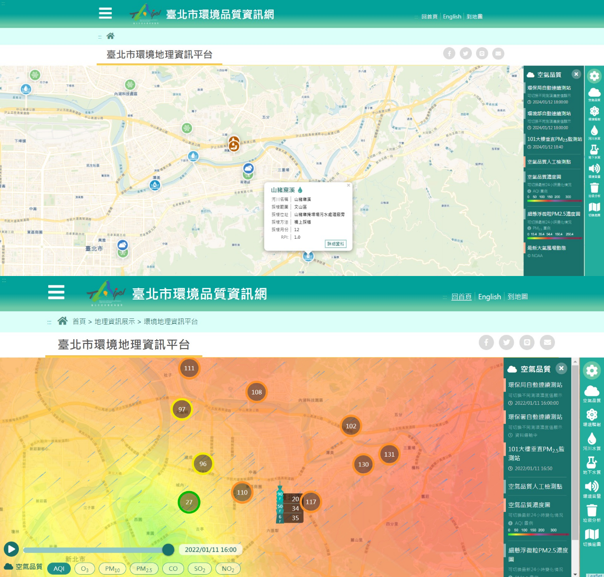Select the PM10 pollutant pill

112,569
